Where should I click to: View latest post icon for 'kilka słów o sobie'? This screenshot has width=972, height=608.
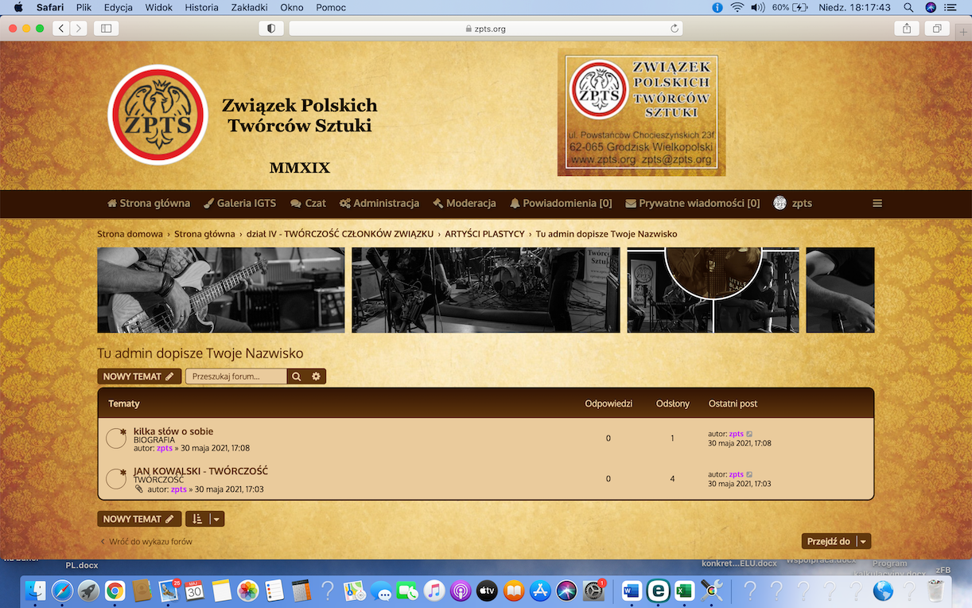point(749,434)
